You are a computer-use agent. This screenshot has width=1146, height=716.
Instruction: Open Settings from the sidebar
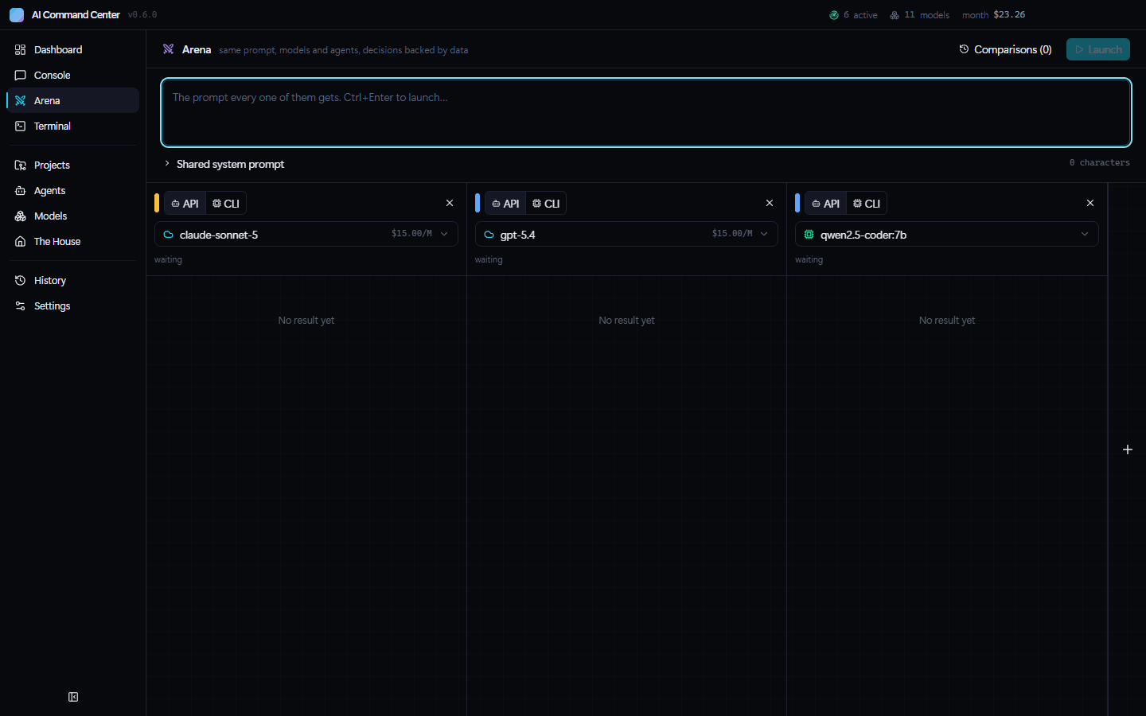point(73,305)
